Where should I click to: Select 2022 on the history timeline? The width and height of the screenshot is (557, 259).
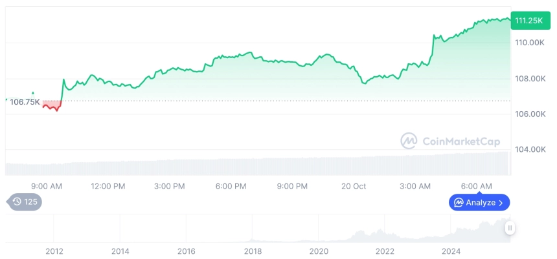[x=385, y=251]
